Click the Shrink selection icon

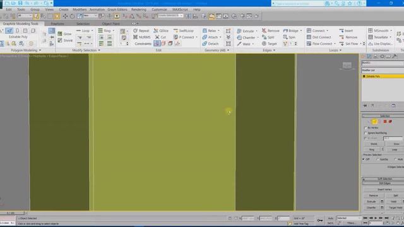[60, 40]
